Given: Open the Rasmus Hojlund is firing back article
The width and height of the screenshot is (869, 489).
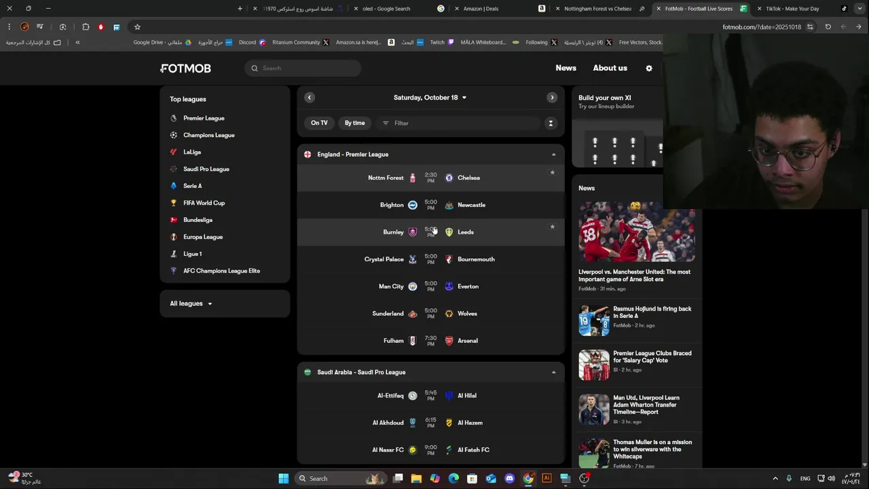Looking at the screenshot, I should point(652,312).
